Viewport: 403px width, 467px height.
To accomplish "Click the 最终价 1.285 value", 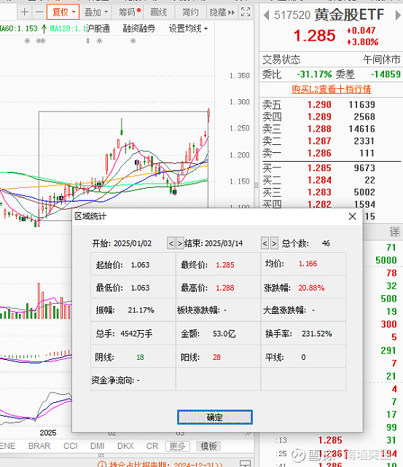I will tap(225, 264).
